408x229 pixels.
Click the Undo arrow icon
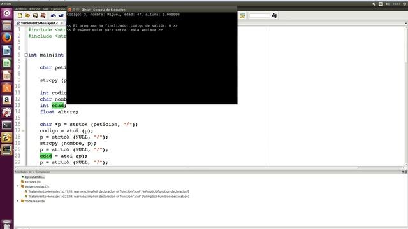pyautogui.click(x=54, y=15)
